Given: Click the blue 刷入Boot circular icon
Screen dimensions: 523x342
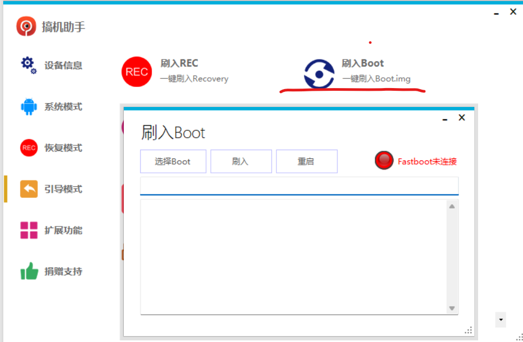Looking at the screenshot, I should click(319, 74).
